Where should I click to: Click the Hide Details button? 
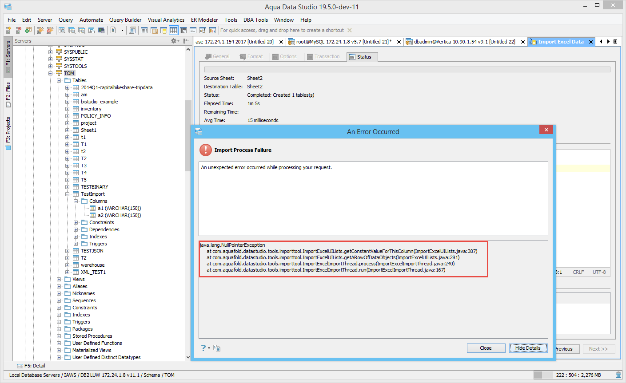pyautogui.click(x=528, y=348)
